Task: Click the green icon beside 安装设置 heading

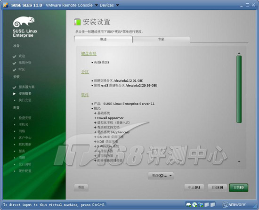Action: click(x=77, y=22)
